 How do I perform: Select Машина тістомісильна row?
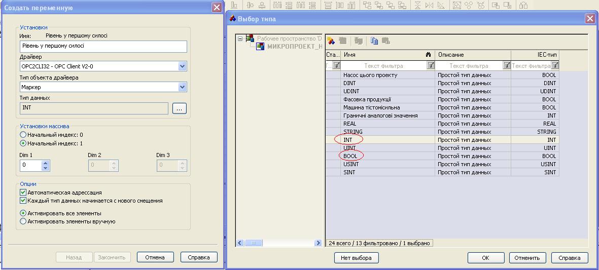[x=442, y=107]
